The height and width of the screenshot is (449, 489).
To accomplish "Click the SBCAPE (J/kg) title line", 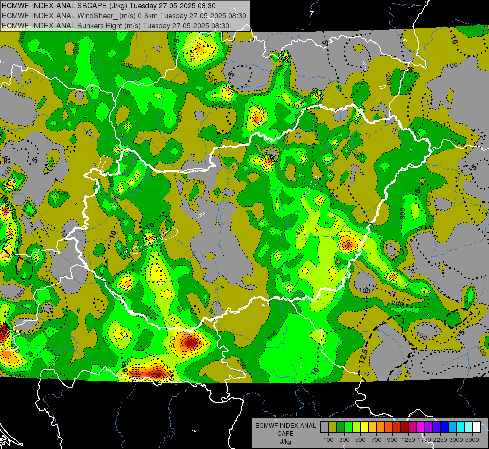I will 109,6.
